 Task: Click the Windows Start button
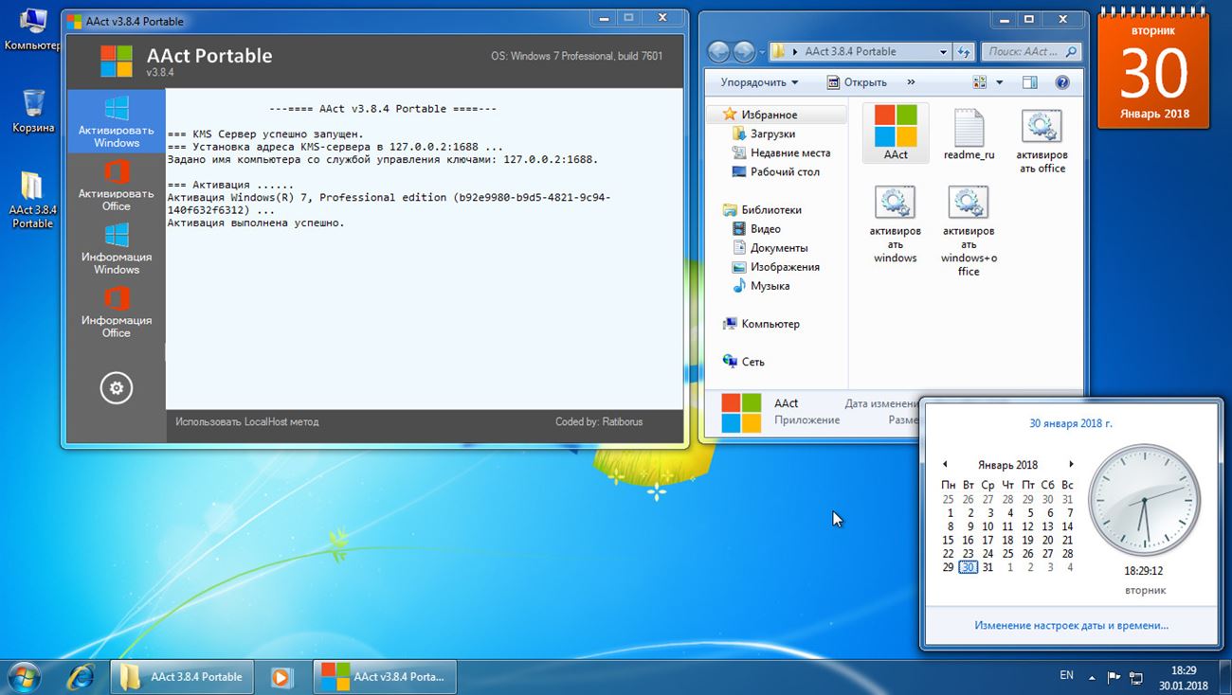click(x=24, y=676)
